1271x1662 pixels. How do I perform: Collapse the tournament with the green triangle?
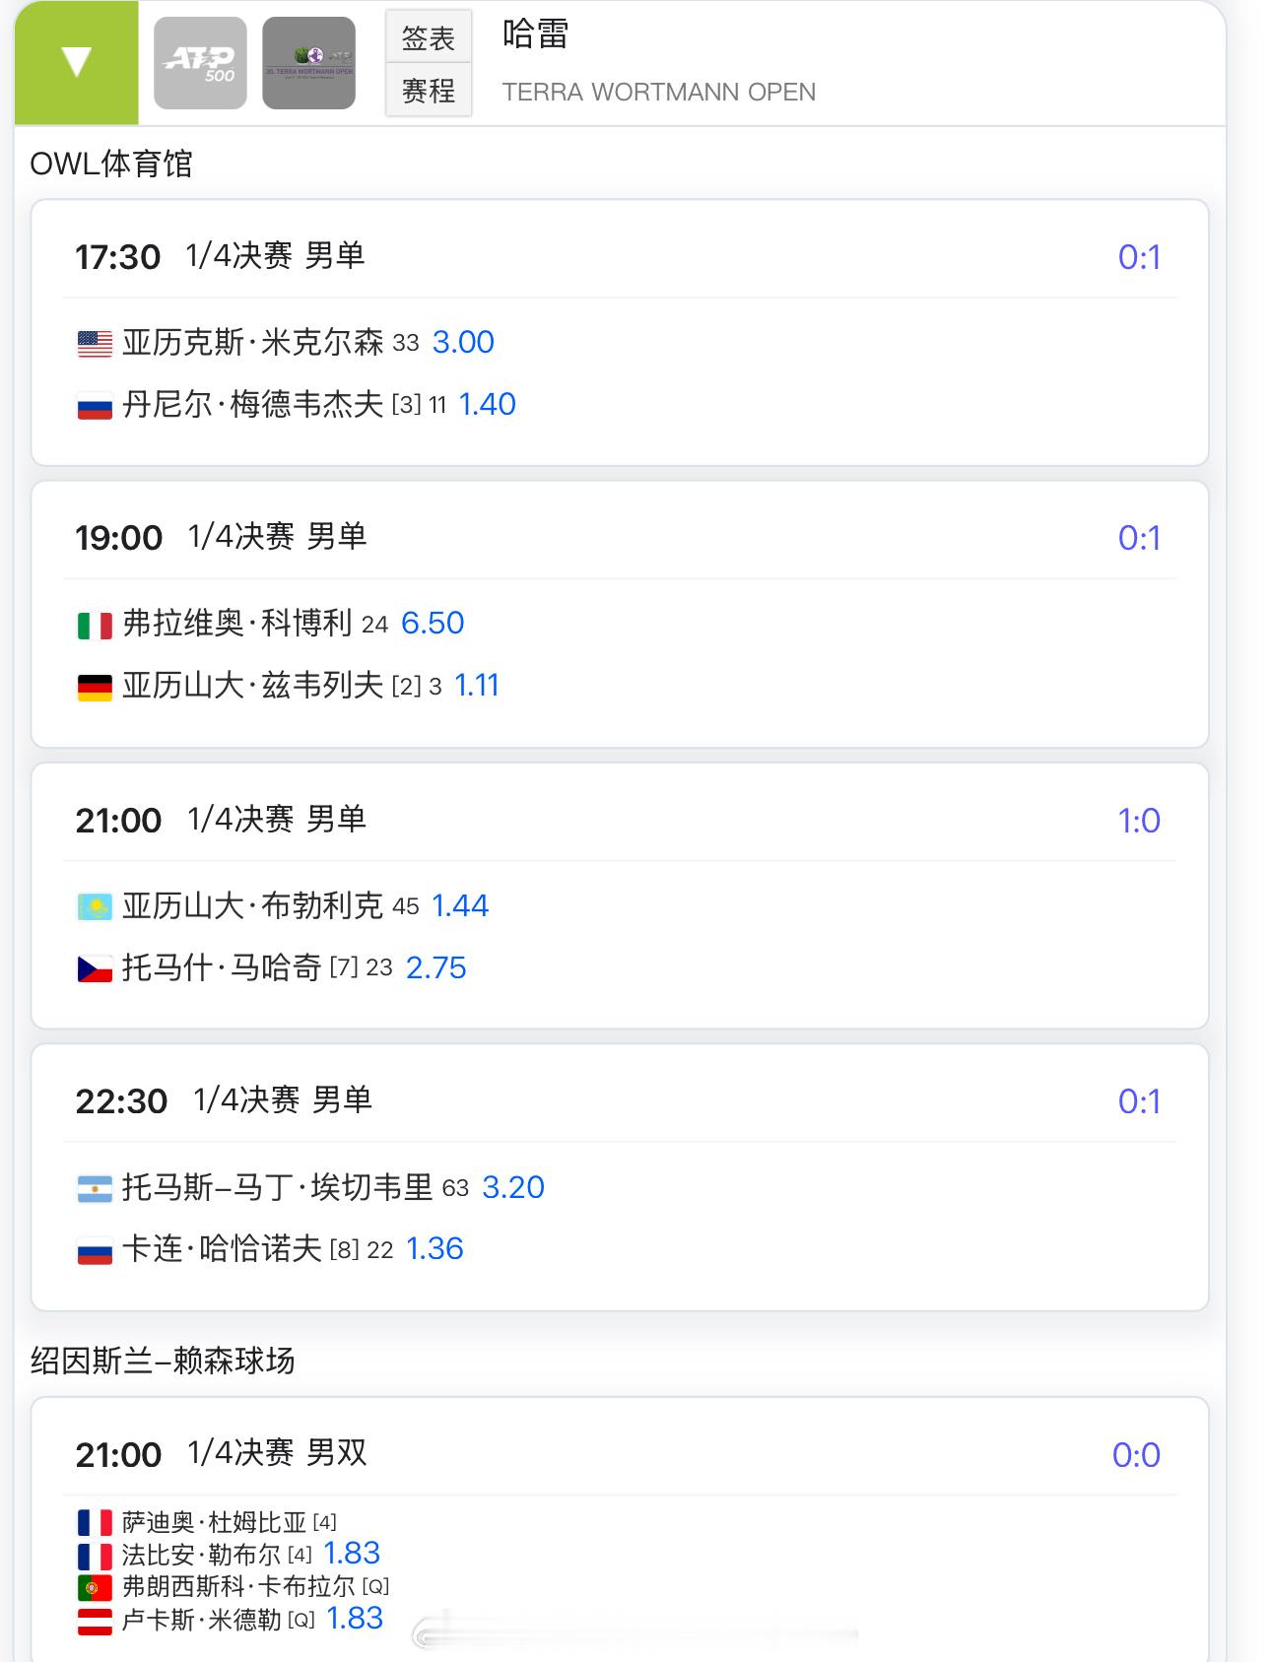[77, 62]
